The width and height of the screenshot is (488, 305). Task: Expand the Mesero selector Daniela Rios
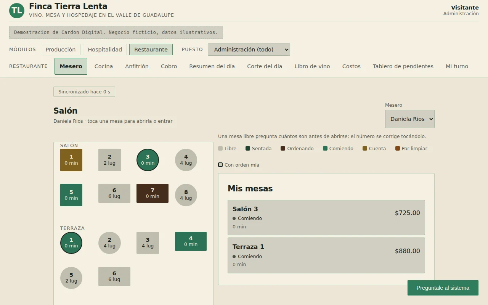tap(410, 119)
